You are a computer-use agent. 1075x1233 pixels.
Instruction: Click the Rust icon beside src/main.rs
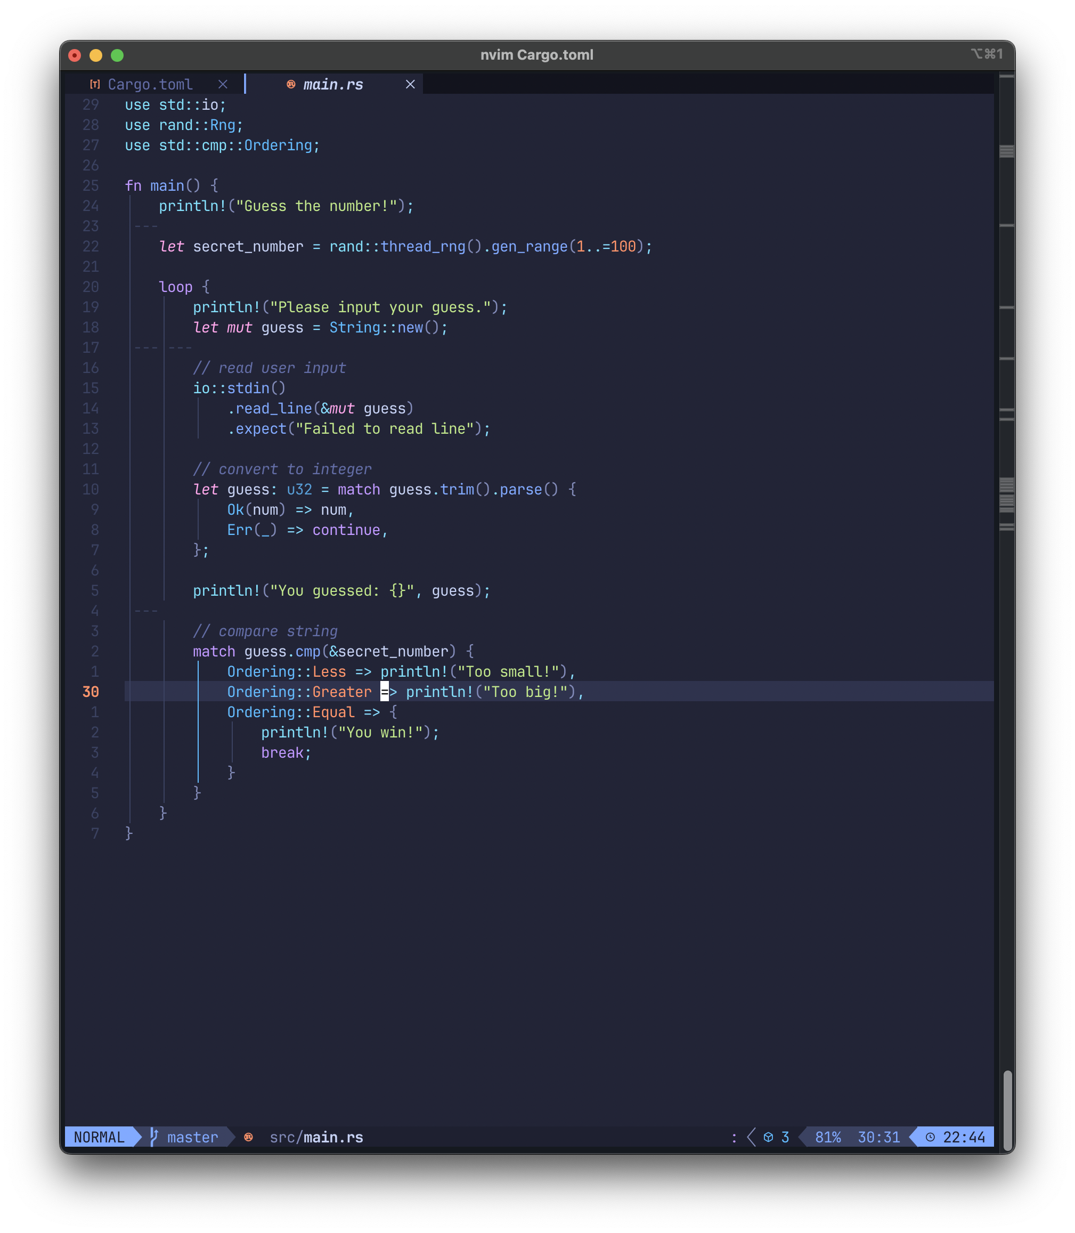tap(248, 1137)
